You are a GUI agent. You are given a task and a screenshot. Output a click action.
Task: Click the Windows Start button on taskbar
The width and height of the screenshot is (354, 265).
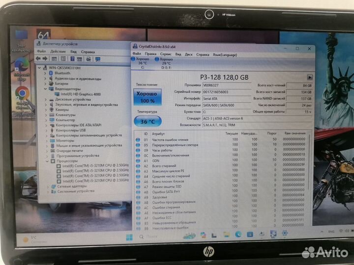click(129, 237)
